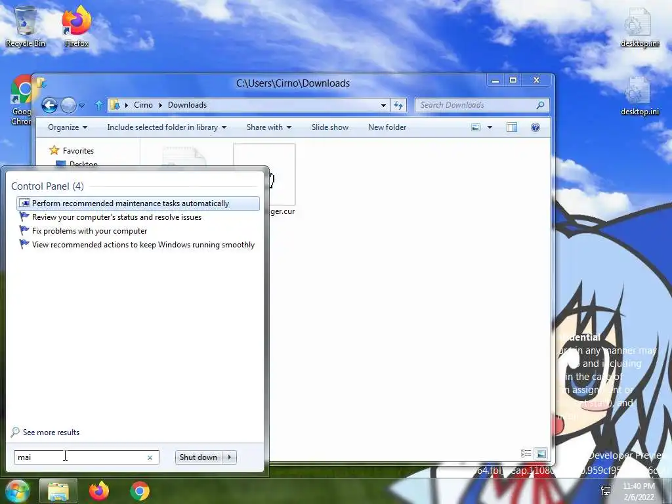The height and width of the screenshot is (504, 672).
Task: Click the network tray icon
Action: click(606, 491)
